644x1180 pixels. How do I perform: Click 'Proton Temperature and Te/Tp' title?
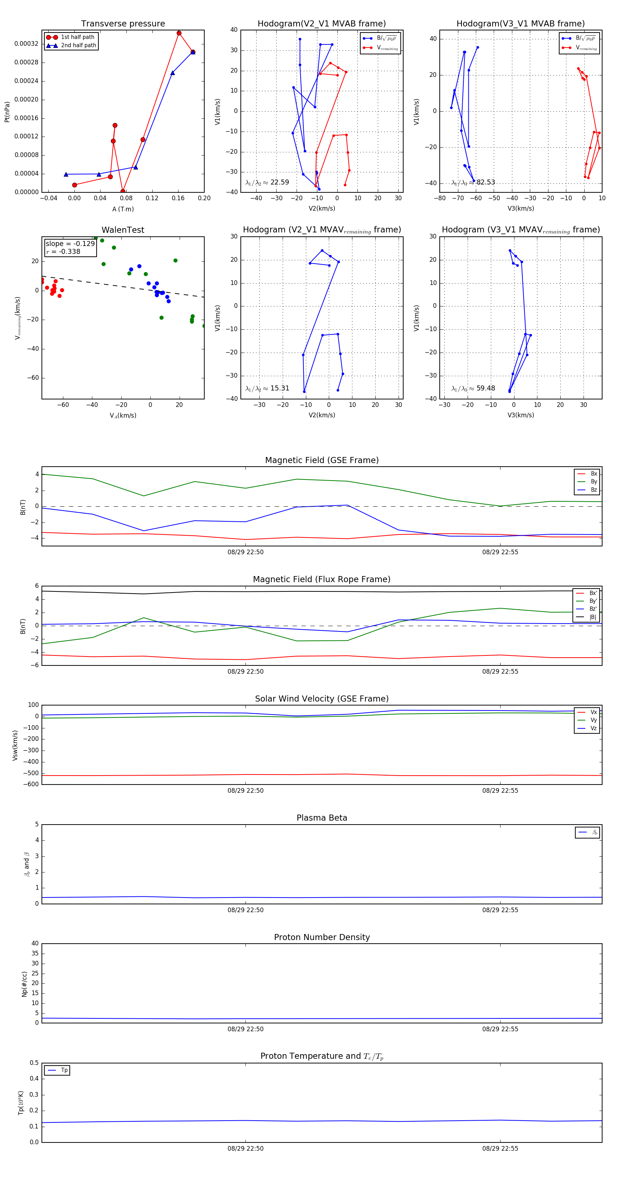click(322, 1056)
